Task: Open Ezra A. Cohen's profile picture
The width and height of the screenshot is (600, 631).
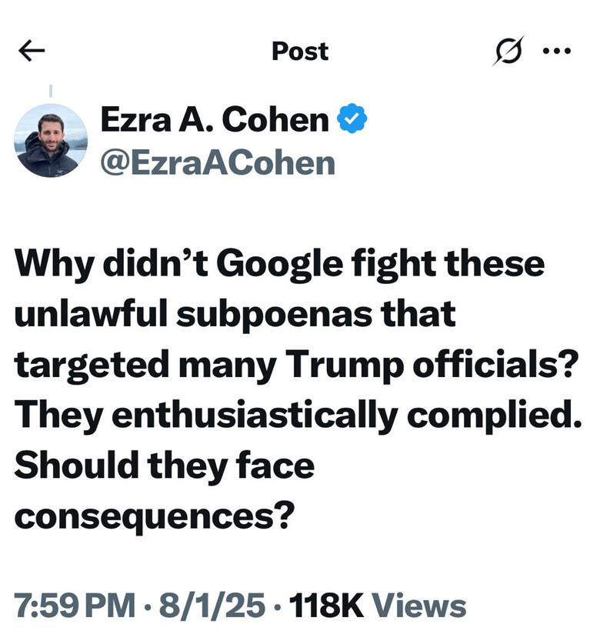Action: pyautogui.click(x=51, y=141)
